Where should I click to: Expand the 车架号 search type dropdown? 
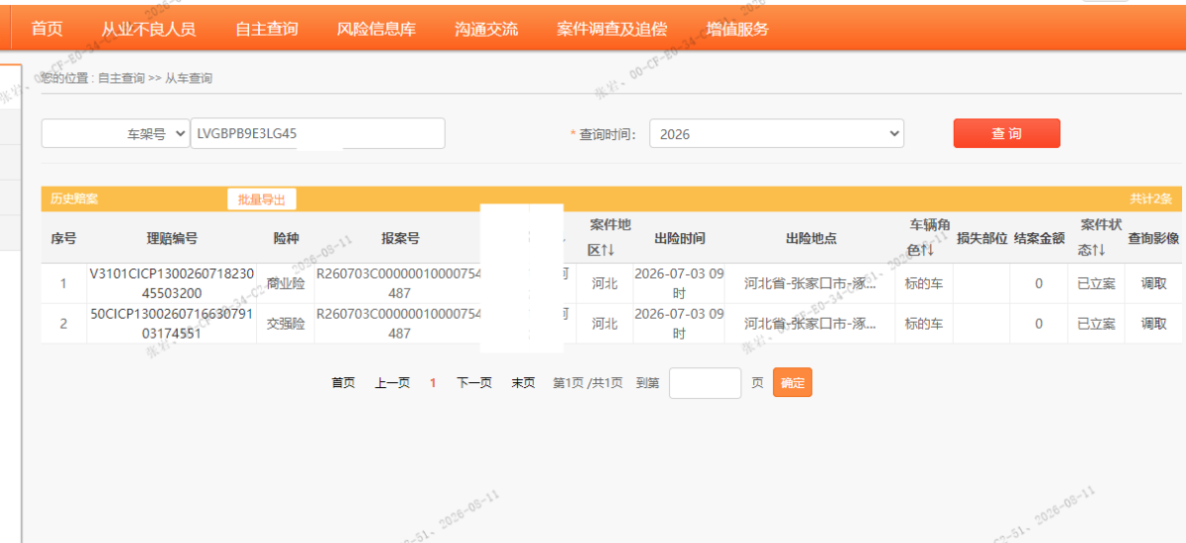(116, 133)
